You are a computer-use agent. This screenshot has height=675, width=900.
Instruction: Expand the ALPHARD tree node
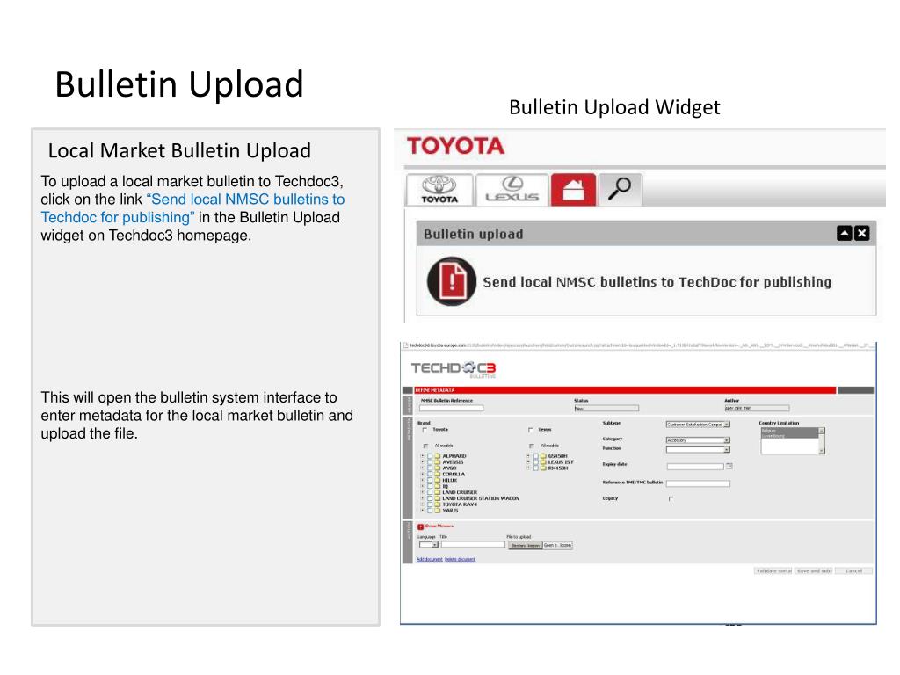(x=423, y=456)
